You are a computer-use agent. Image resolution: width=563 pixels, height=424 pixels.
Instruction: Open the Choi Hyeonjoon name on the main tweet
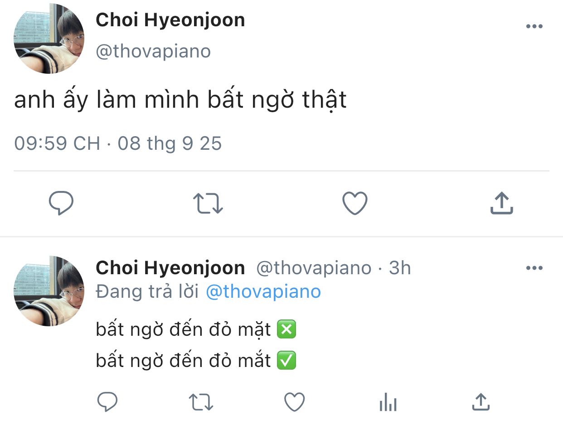[170, 20]
